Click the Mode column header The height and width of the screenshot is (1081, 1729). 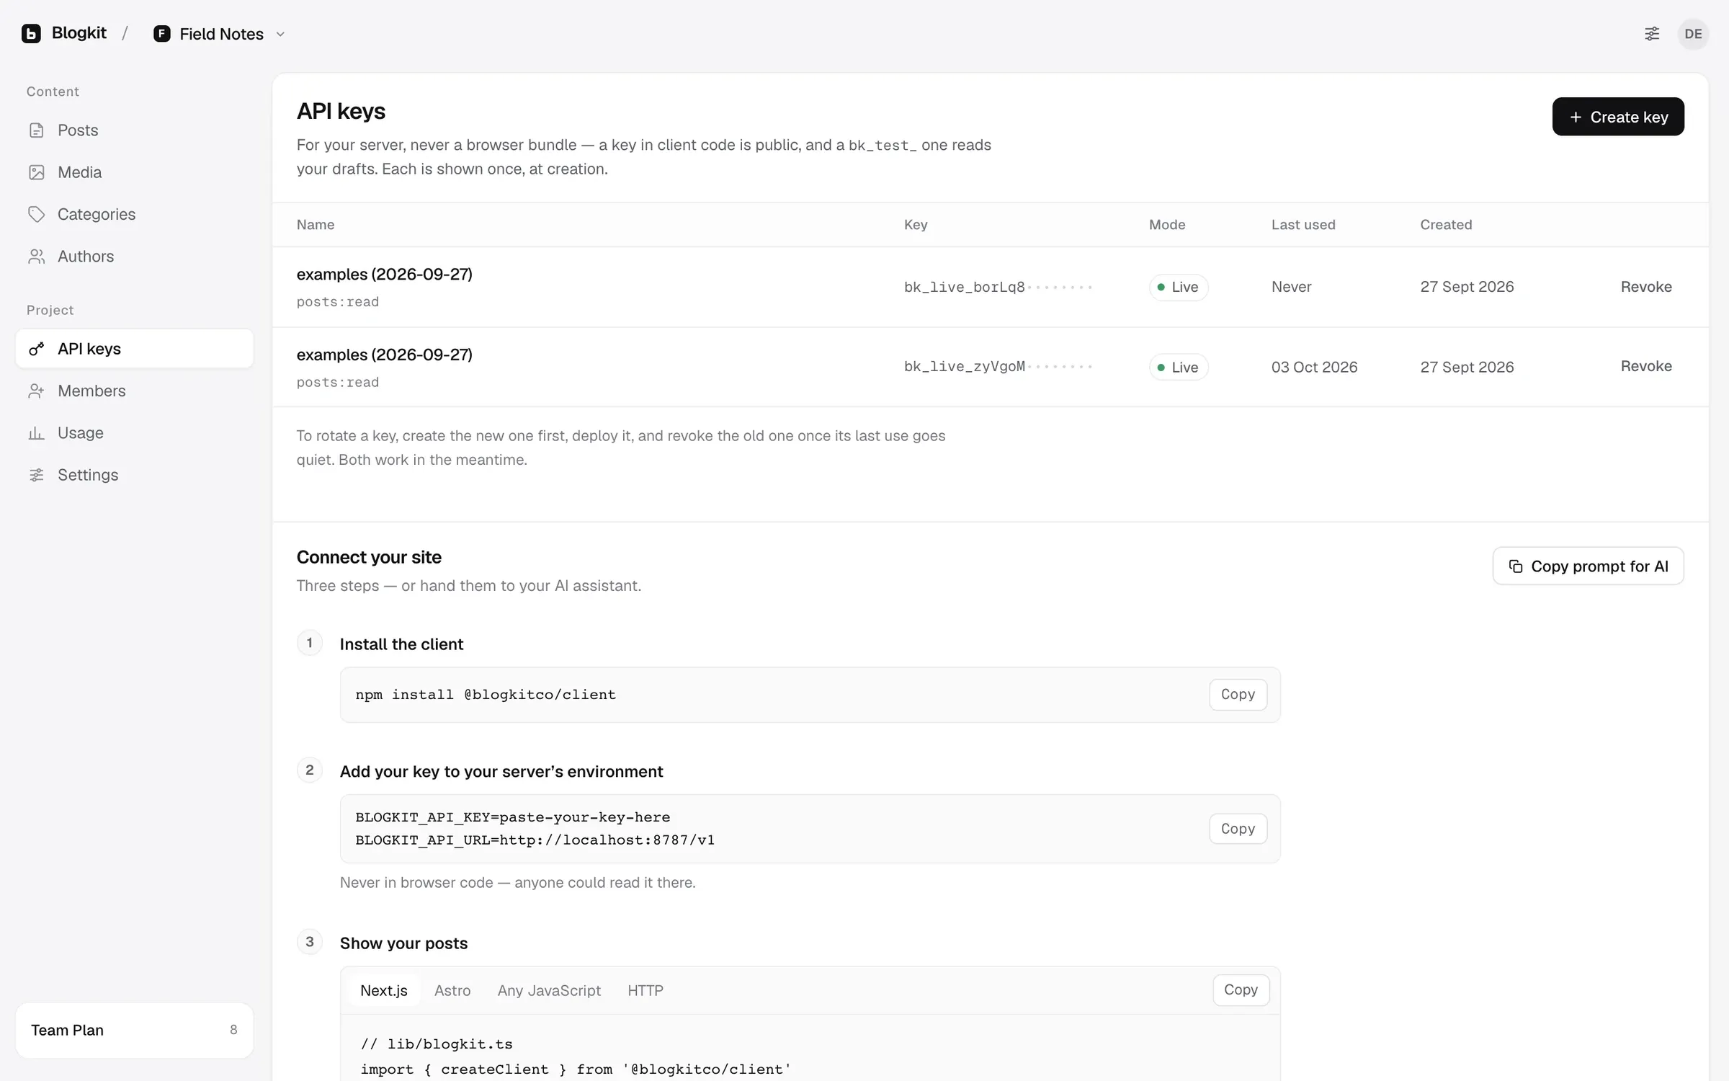click(1167, 225)
